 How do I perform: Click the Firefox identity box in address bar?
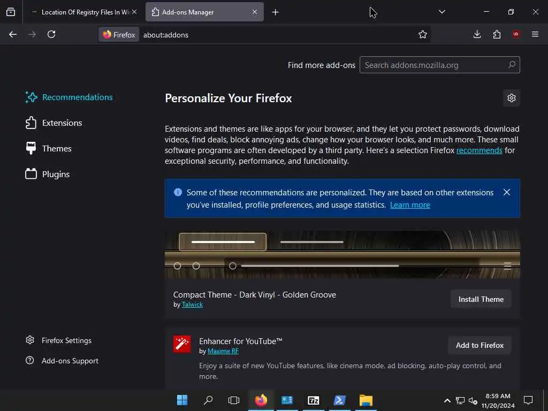[x=119, y=35]
